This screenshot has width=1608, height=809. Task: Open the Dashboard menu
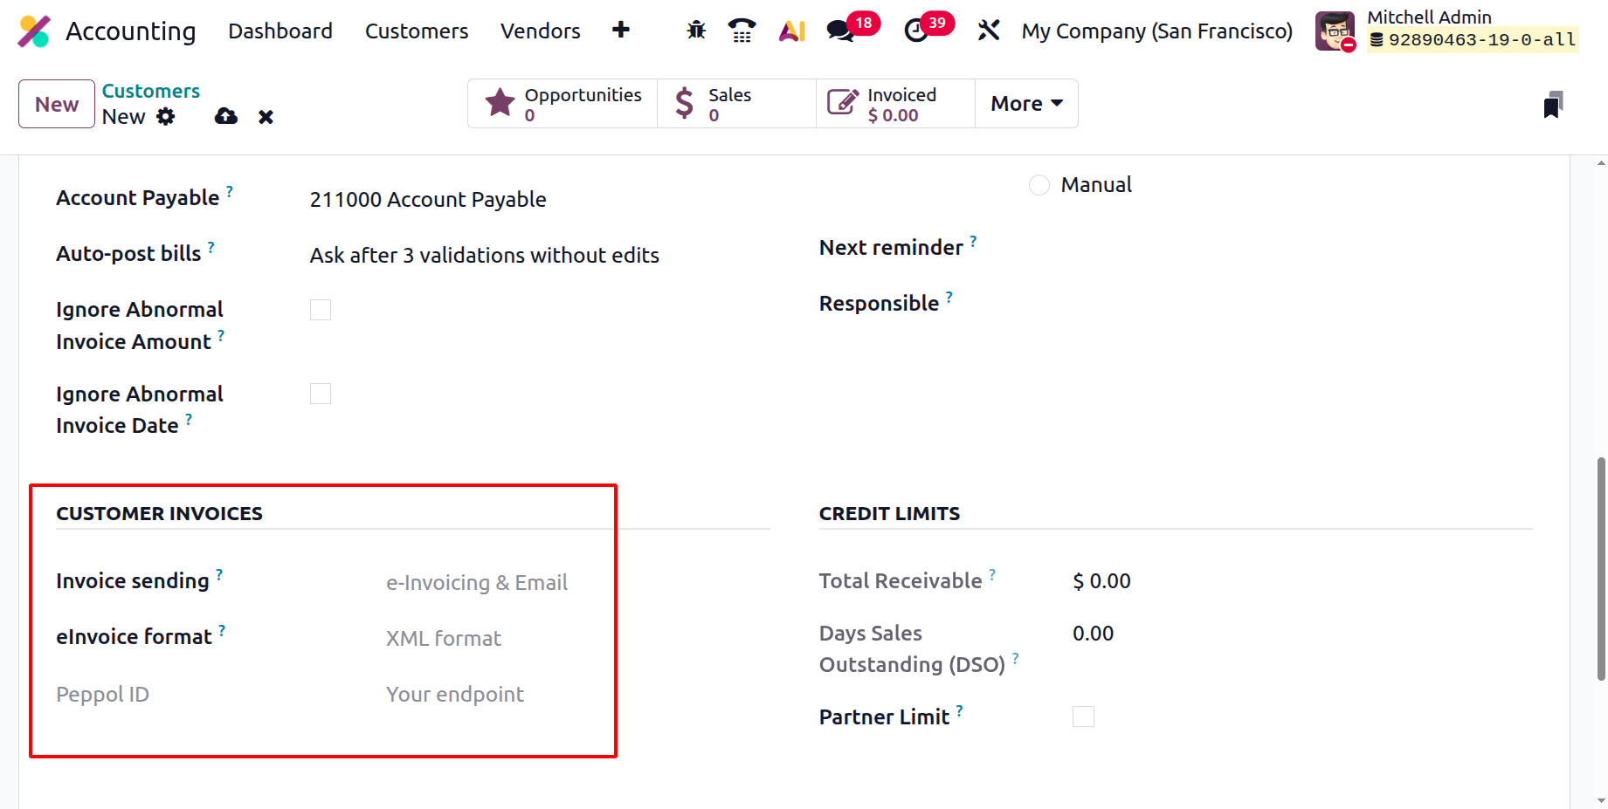tap(280, 31)
